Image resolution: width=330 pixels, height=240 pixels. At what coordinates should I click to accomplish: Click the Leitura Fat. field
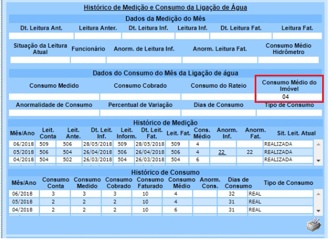pyautogui.click(x=297, y=36)
